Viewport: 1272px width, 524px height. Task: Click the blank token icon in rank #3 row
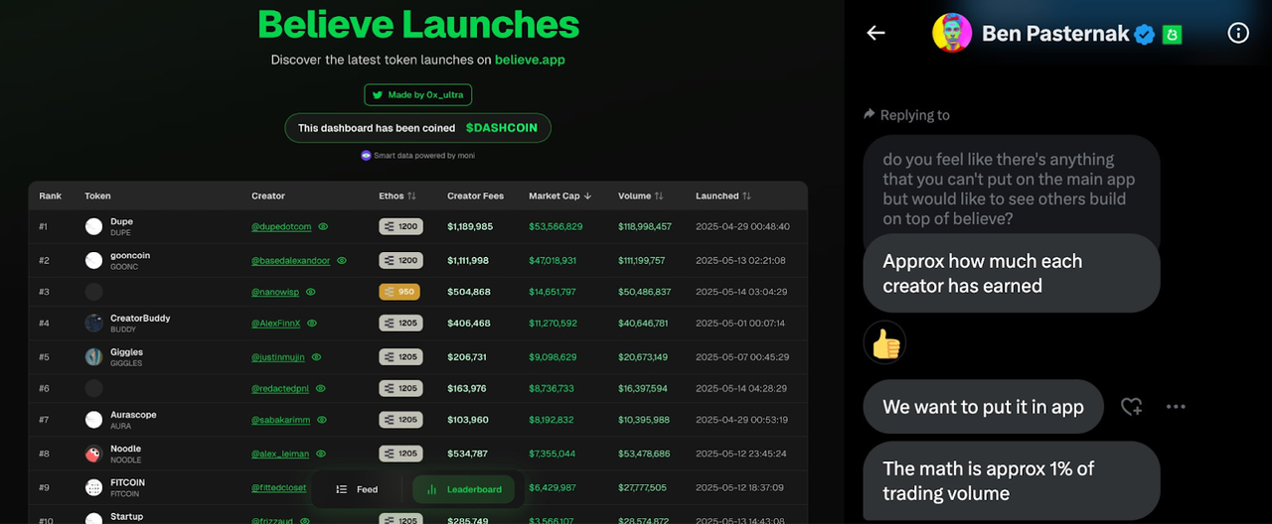[93, 292]
